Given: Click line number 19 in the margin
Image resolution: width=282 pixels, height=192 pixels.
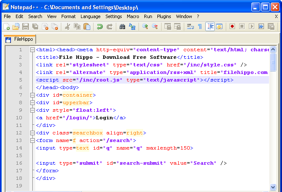Looking at the screenshot, I should tap(19, 186).
